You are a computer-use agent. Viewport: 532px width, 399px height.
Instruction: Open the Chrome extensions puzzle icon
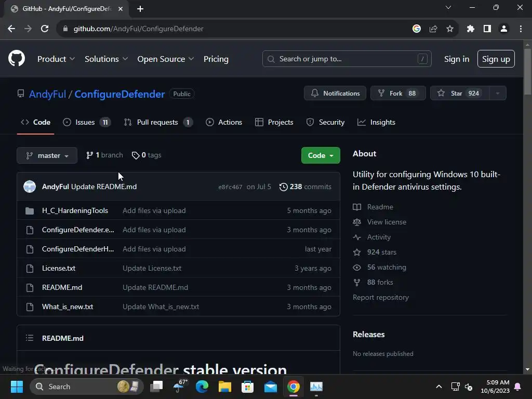(470, 29)
